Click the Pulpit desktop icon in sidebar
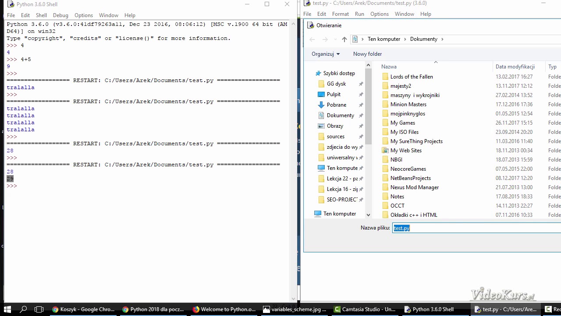This screenshot has height=316, width=561. [321, 94]
